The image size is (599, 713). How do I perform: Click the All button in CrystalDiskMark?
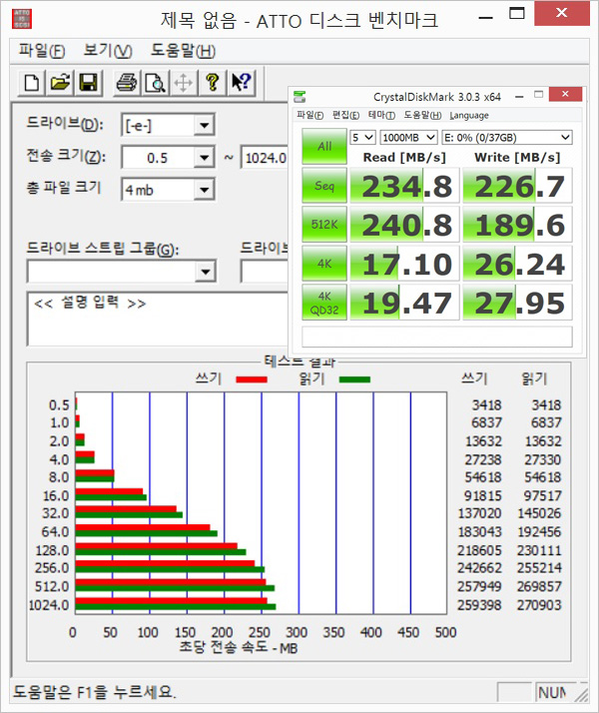(324, 147)
